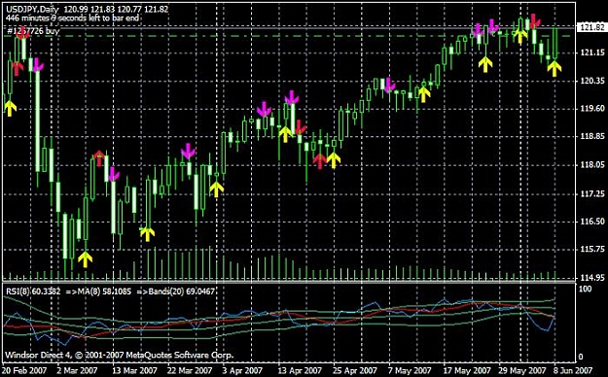The height and width of the screenshot is (377, 608).
Task: Click the 120.35 price scale label
Action: tap(591, 81)
